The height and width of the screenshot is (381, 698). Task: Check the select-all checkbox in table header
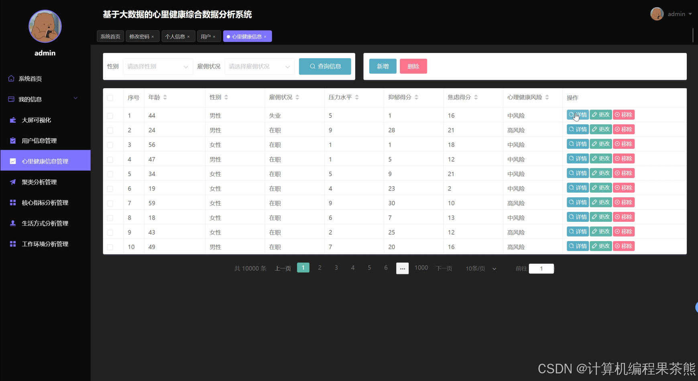pyautogui.click(x=110, y=97)
